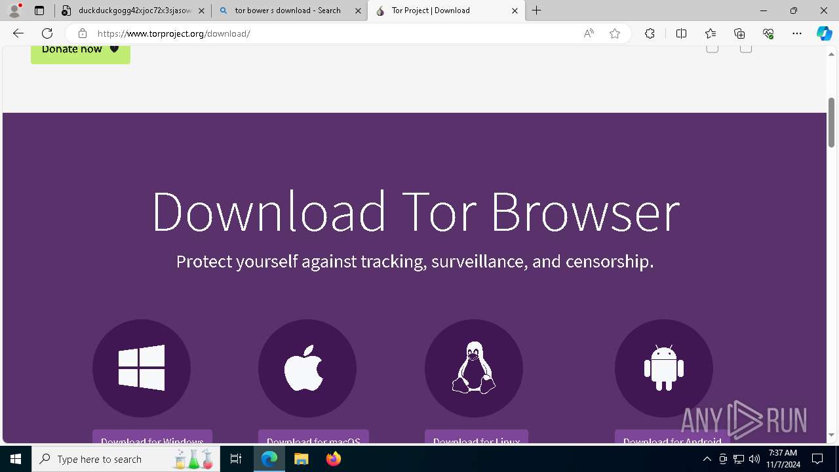This screenshot has height=472, width=839.
Task: Open the Extensions puzzle icon
Action: coord(650,33)
